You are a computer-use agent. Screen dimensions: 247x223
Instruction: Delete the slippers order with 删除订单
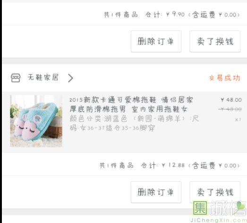[156, 192]
